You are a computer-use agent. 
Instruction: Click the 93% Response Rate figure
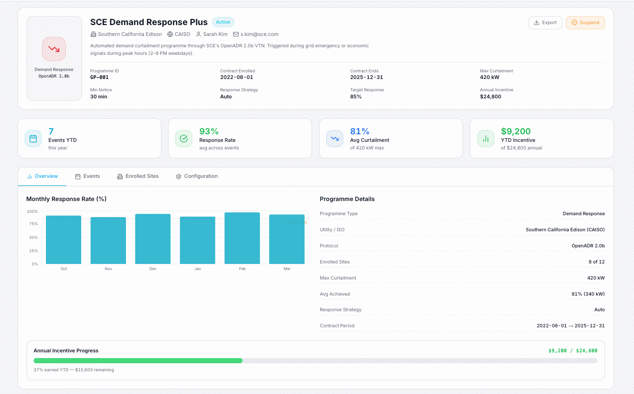[209, 131]
